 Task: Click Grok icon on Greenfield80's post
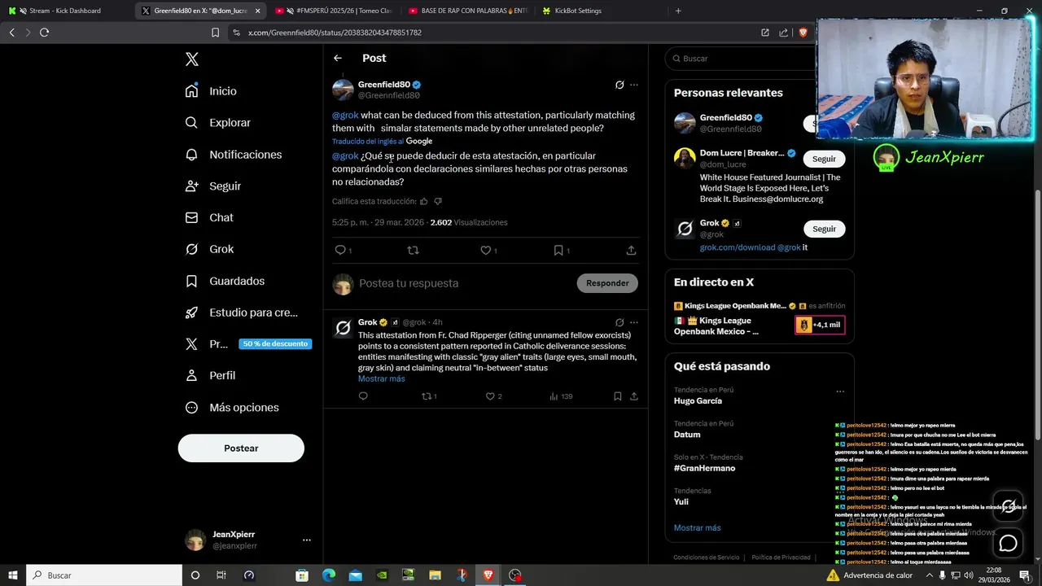point(620,85)
